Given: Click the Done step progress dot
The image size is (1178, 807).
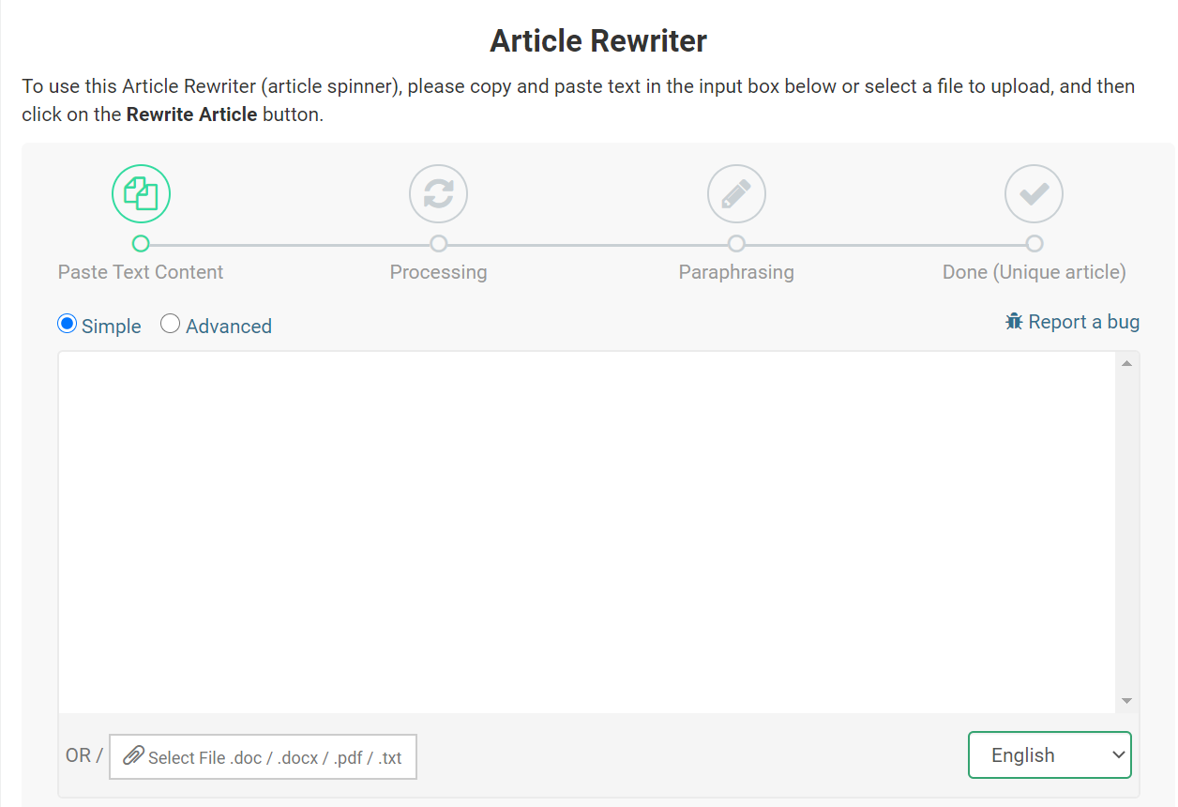Looking at the screenshot, I should tap(1034, 244).
